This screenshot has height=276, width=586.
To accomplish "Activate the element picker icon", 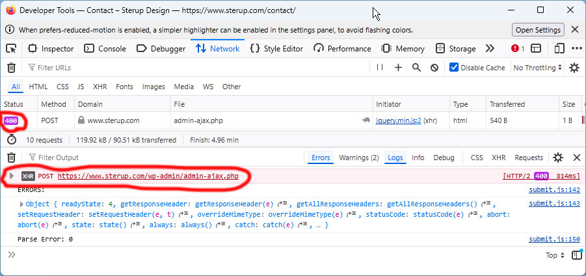I will [12, 49].
